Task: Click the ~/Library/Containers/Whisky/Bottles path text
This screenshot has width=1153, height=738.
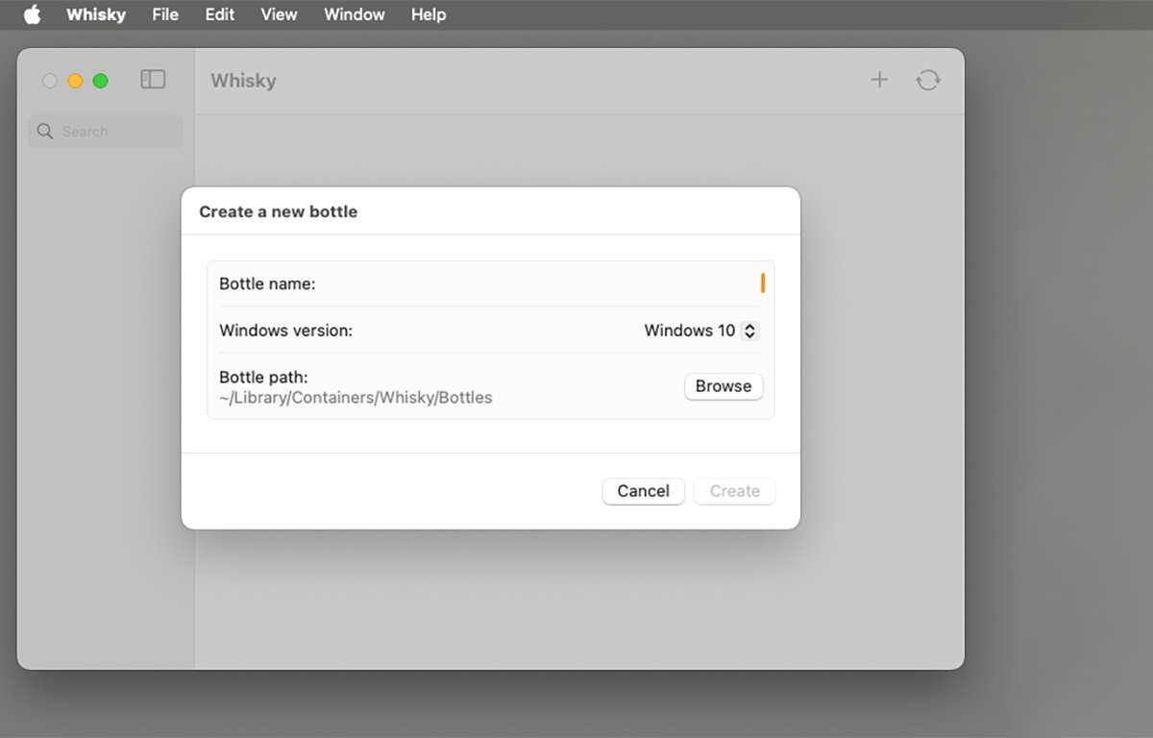Action: [x=356, y=398]
